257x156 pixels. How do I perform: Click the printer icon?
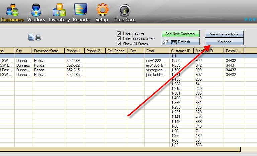click(38, 37)
